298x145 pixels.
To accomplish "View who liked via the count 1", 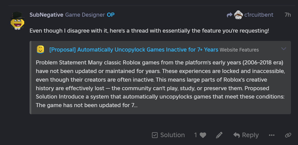I will coord(195,135).
